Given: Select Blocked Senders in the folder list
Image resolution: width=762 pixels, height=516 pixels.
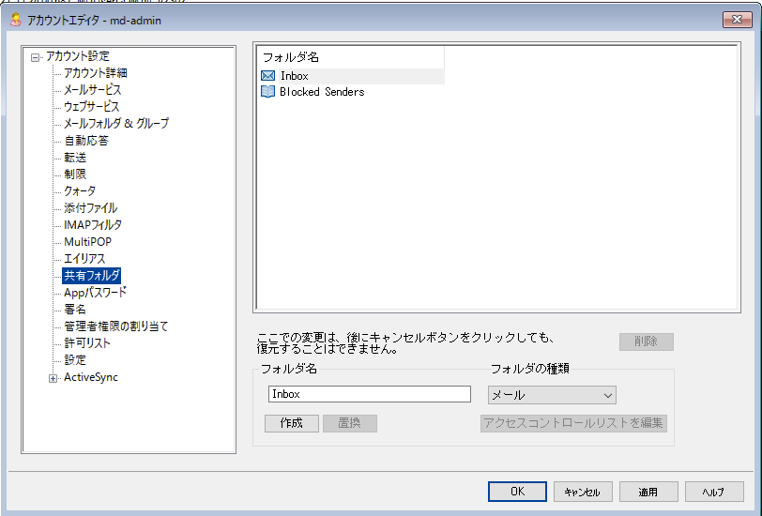Looking at the screenshot, I should 322,92.
